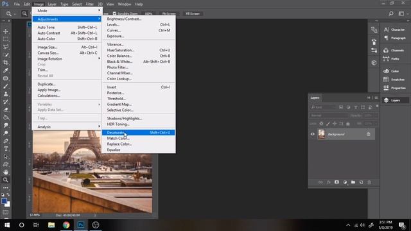Choose Curves adjustment
The height and width of the screenshot is (231, 411).
coord(139,30)
